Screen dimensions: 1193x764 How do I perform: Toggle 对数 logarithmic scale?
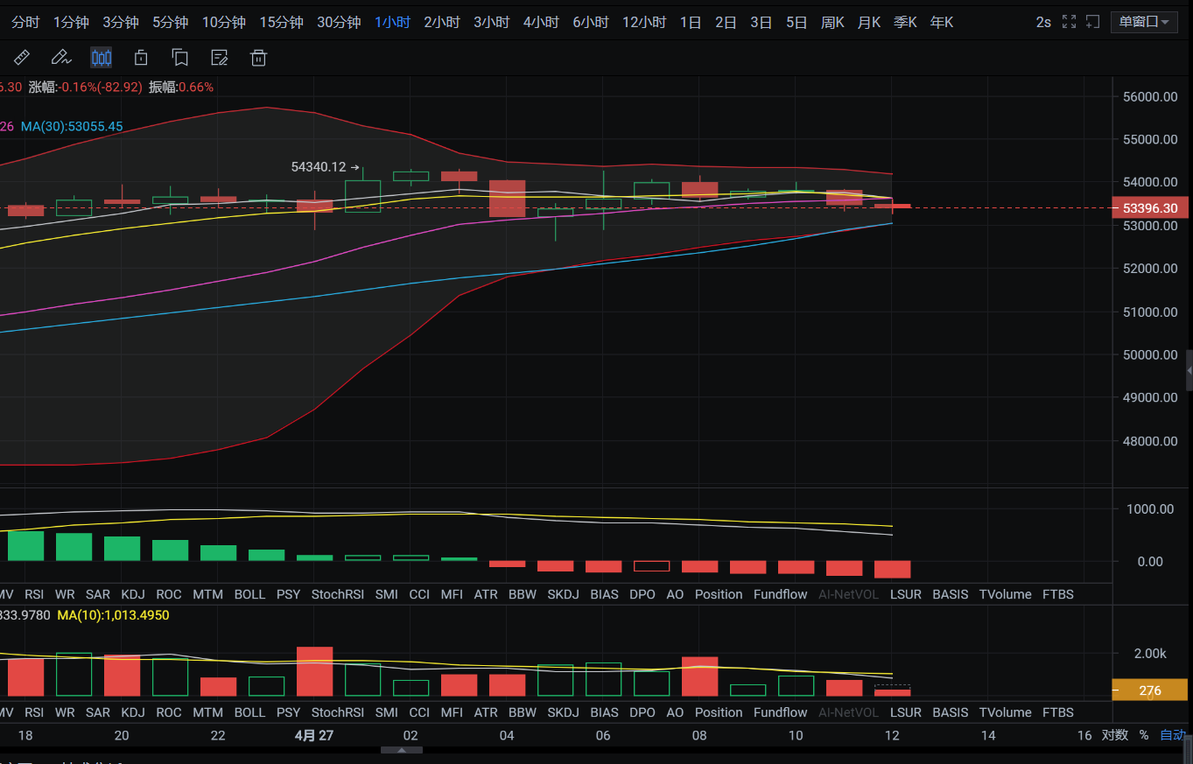pos(1114,735)
